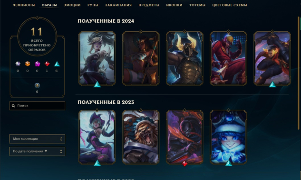
Task: Click the pink pentagon rarity gem icon
Action: pyautogui.click(x=37, y=63)
